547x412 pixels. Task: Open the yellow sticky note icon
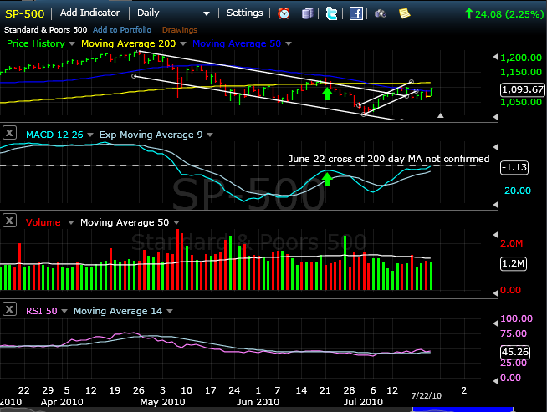pos(404,13)
